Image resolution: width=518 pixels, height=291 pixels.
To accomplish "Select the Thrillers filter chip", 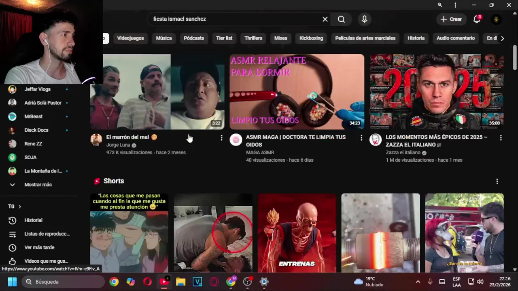I will pos(253,38).
